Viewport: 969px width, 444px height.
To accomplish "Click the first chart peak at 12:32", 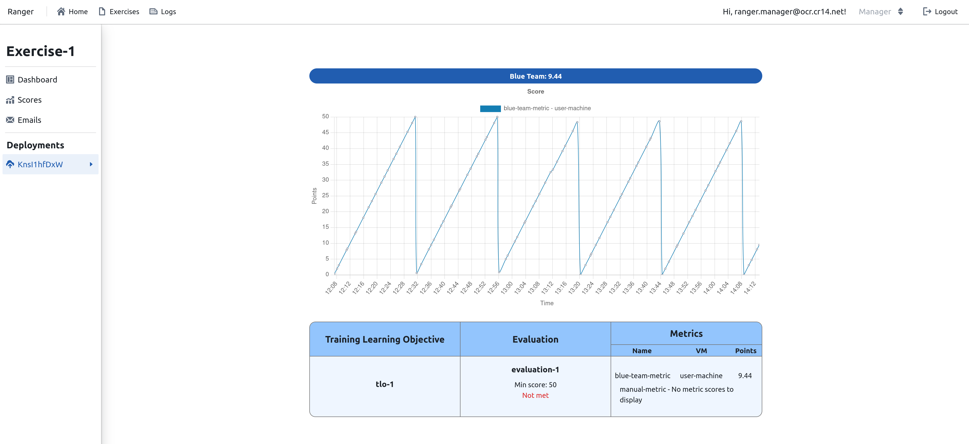I will [x=415, y=117].
